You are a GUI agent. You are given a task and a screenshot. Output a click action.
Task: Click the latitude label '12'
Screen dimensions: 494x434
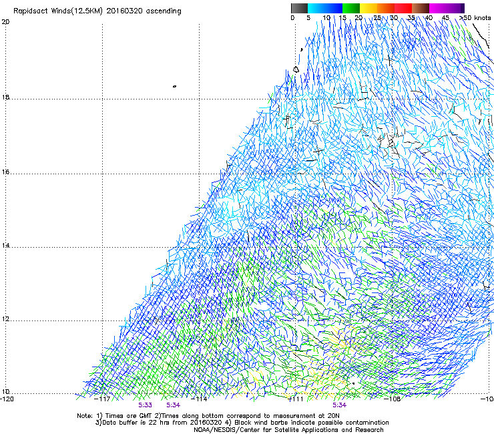pos(5,319)
